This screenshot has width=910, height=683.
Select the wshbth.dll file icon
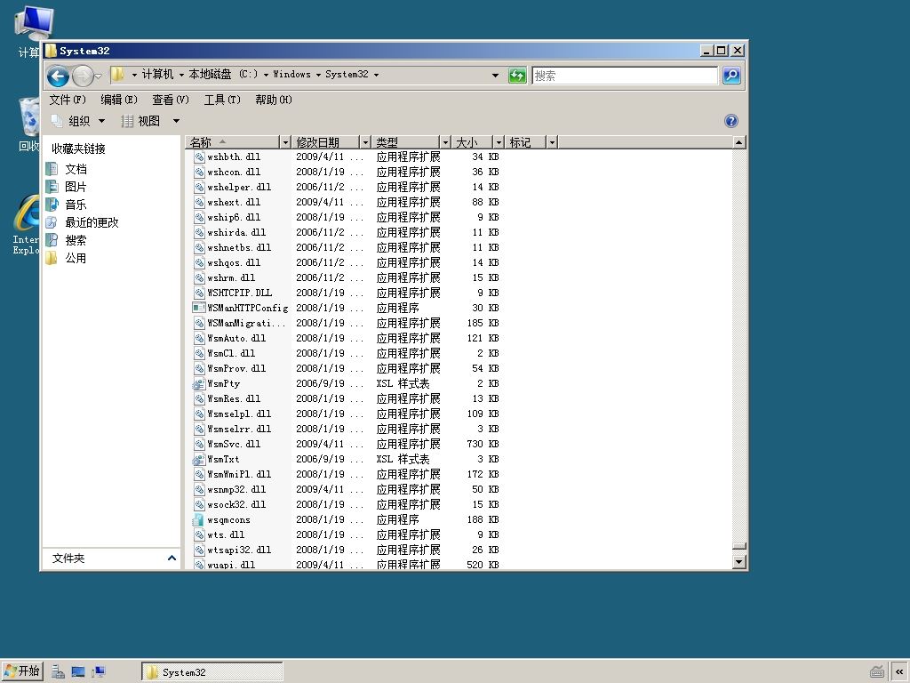pos(199,157)
